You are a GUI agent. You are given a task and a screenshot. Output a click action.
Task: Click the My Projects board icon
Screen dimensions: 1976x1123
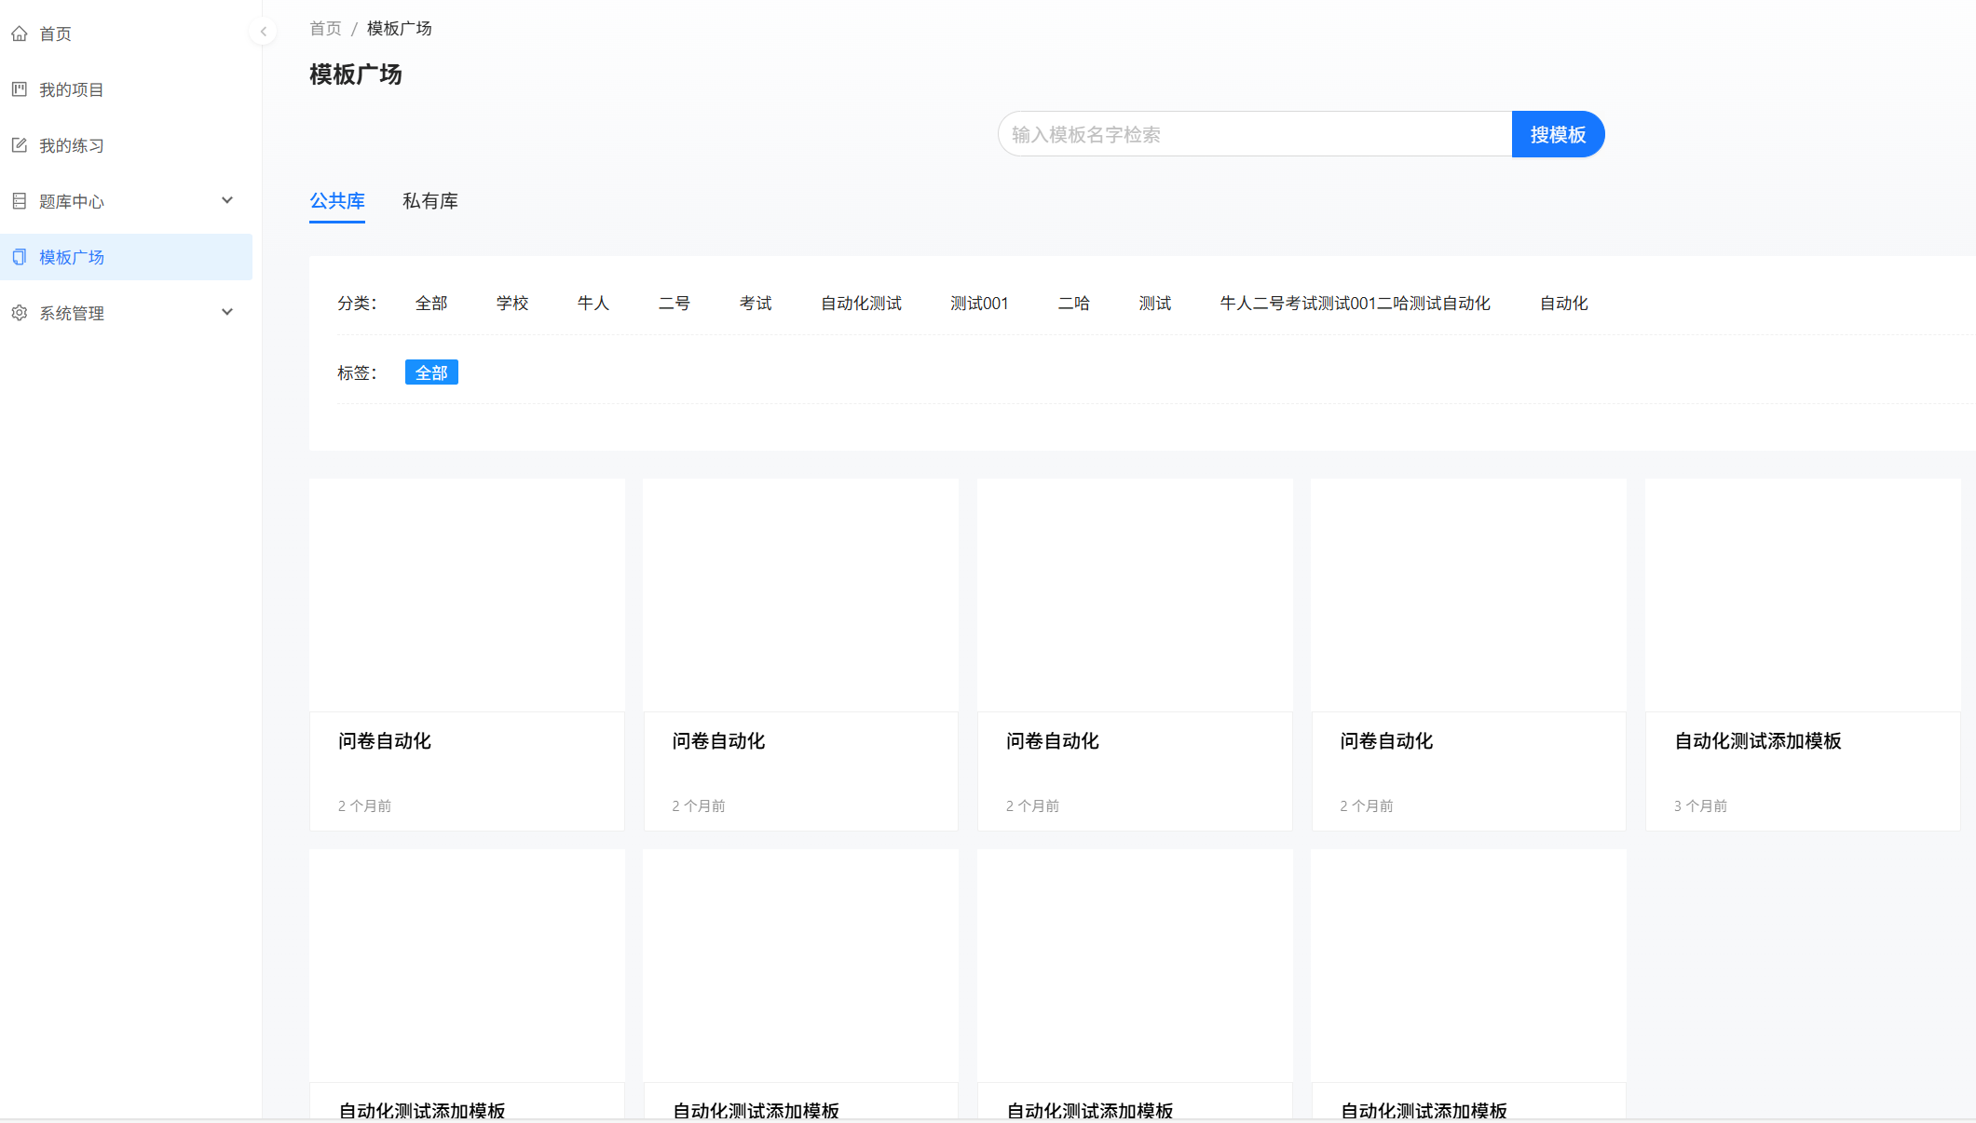(x=20, y=89)
